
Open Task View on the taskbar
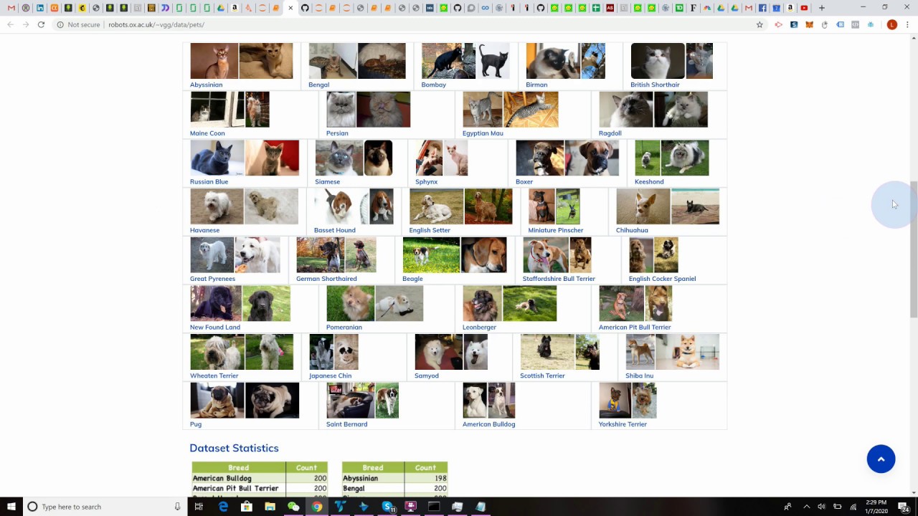pos(199,507)
